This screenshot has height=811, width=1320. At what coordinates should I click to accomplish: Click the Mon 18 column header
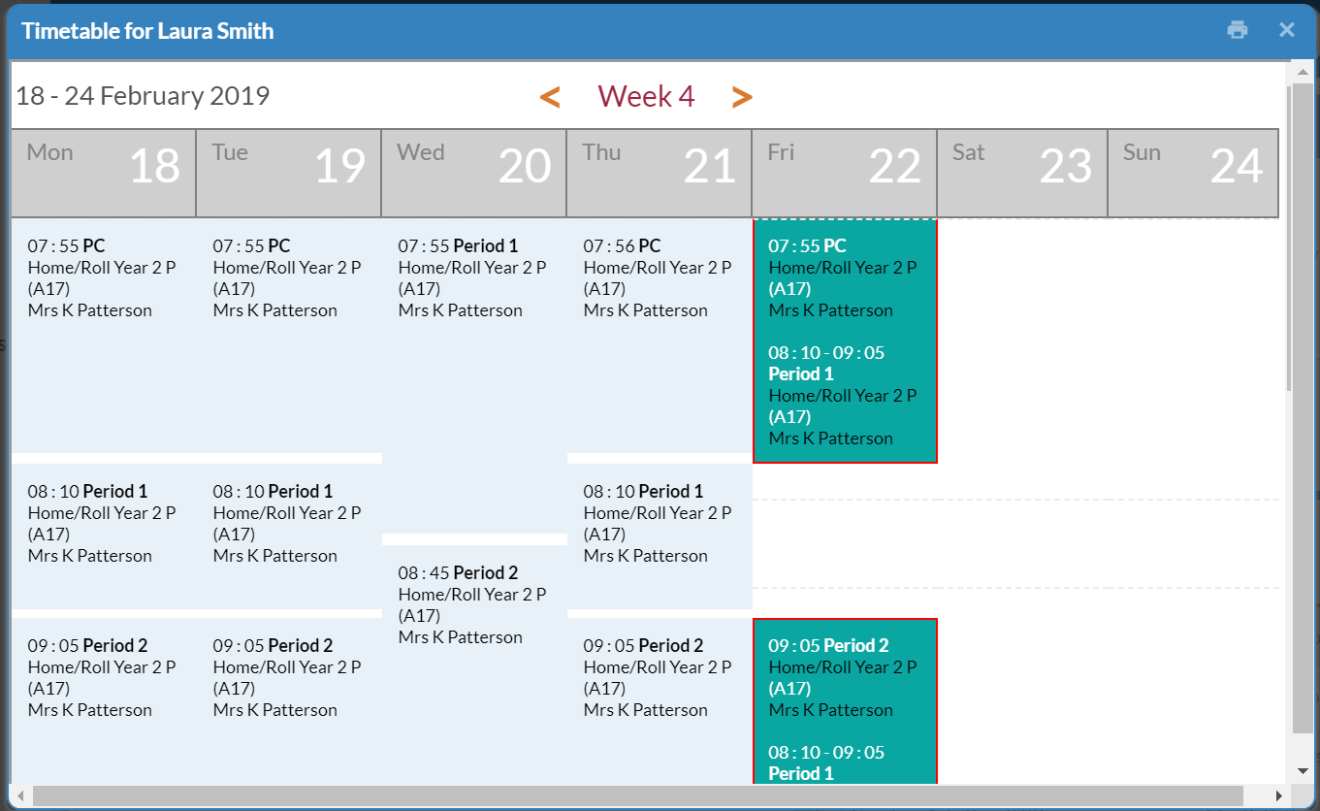[102, 172]
